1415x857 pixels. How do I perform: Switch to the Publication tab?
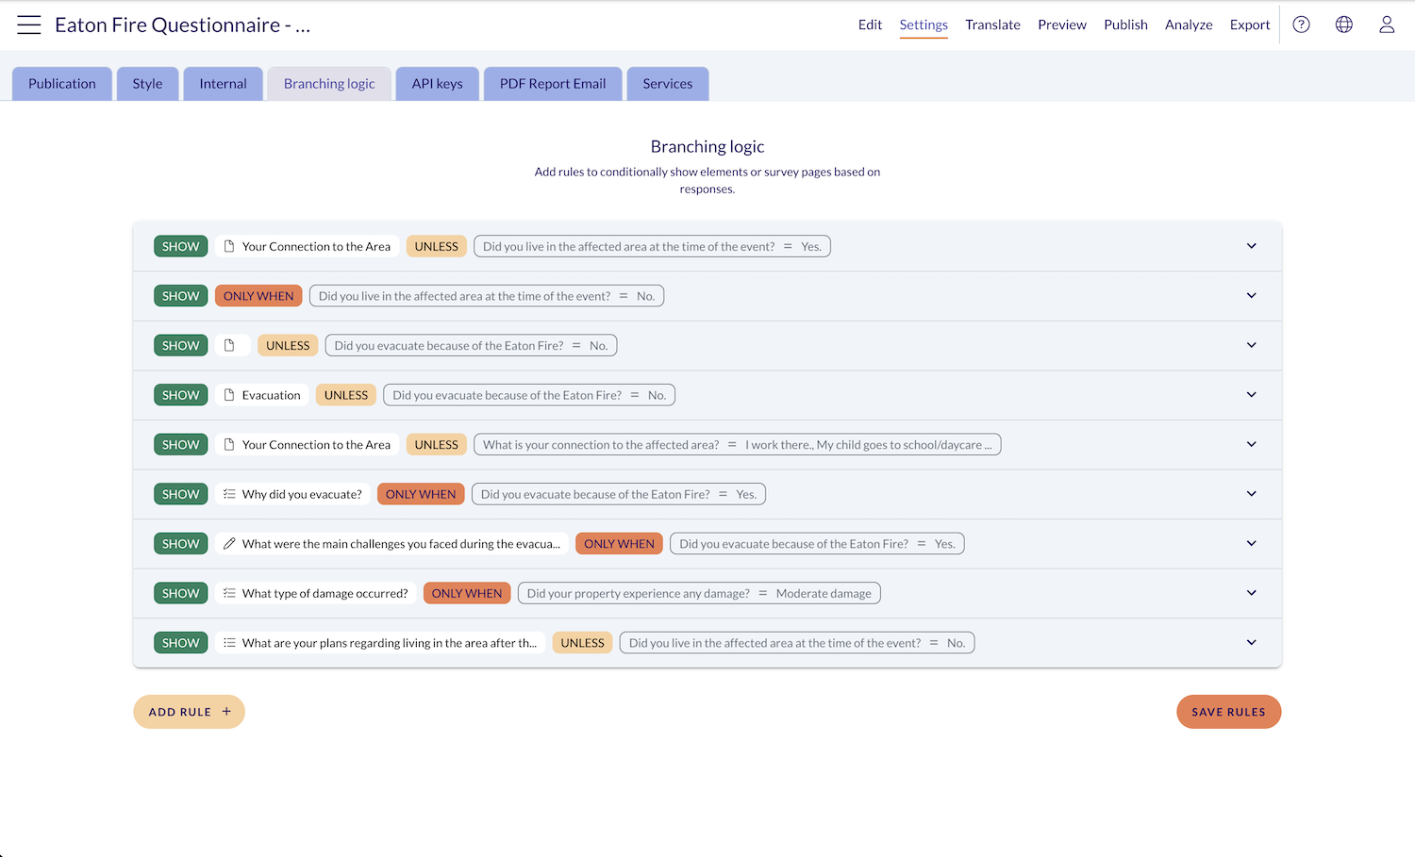pos(62,84)
